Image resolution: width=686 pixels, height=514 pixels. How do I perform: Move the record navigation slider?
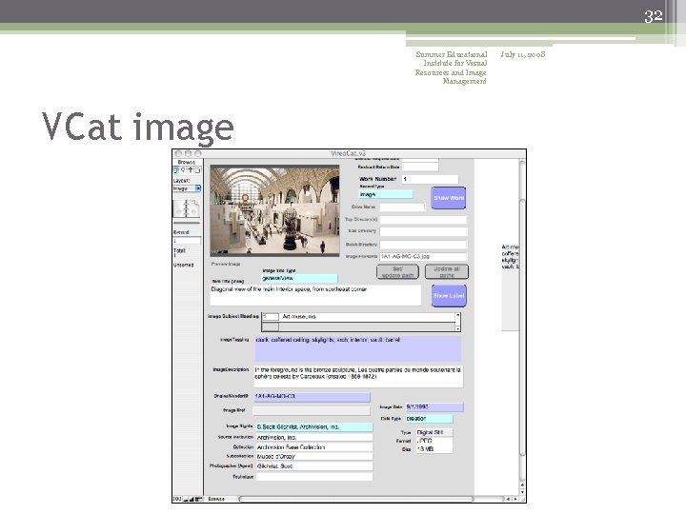point(187,223)
